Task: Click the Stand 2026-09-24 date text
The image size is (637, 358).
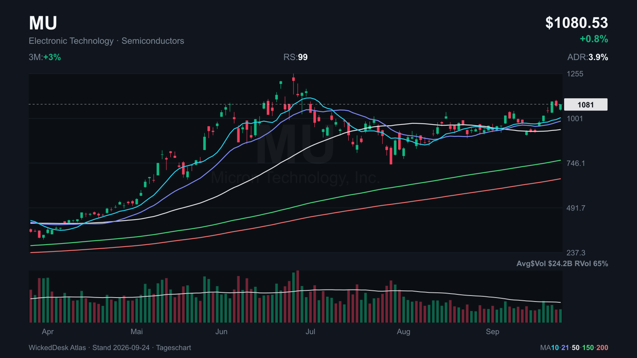Action: click(x=121, y=348)
